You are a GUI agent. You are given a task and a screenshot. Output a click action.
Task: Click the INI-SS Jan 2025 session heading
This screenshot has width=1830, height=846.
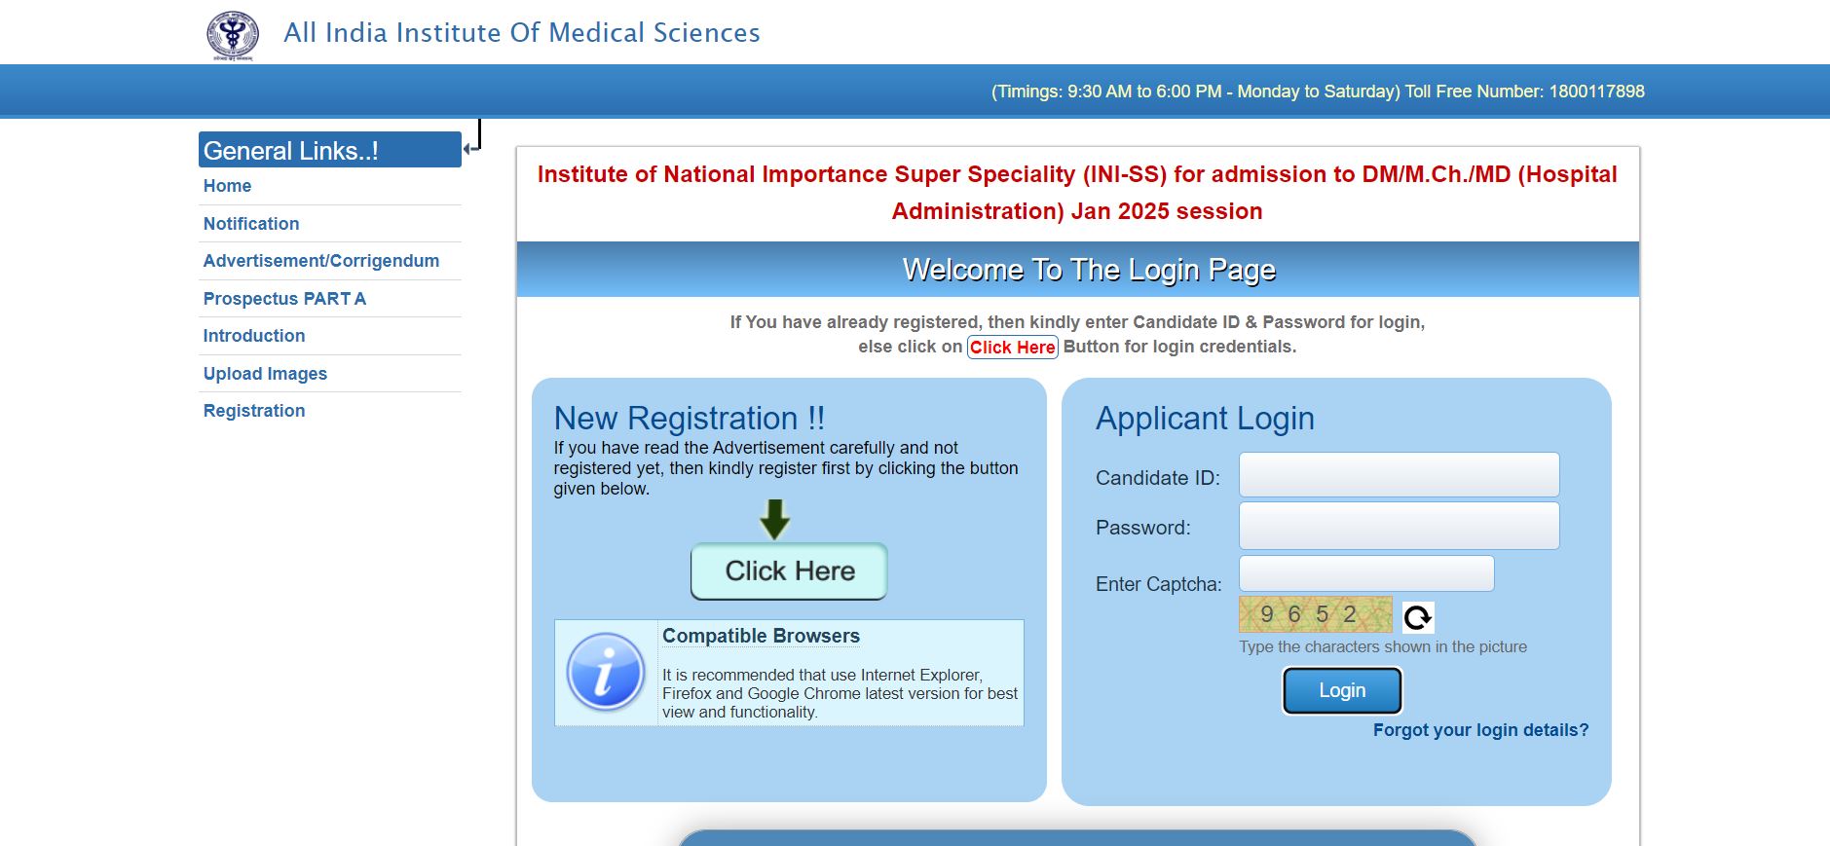pos(1077,193)
